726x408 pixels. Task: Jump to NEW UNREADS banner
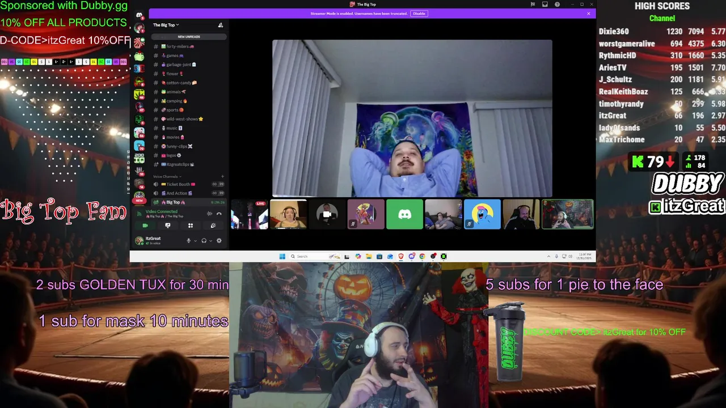coord(189,36)
